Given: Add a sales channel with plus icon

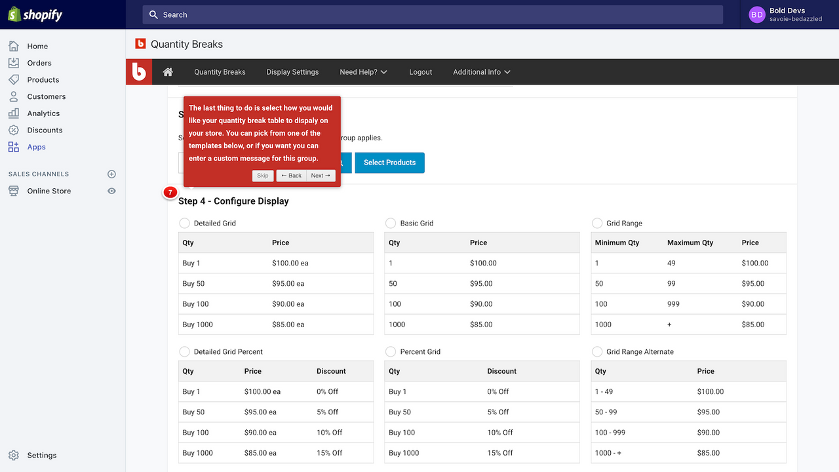Looking at the screenshot, I should tap(111, 174).
